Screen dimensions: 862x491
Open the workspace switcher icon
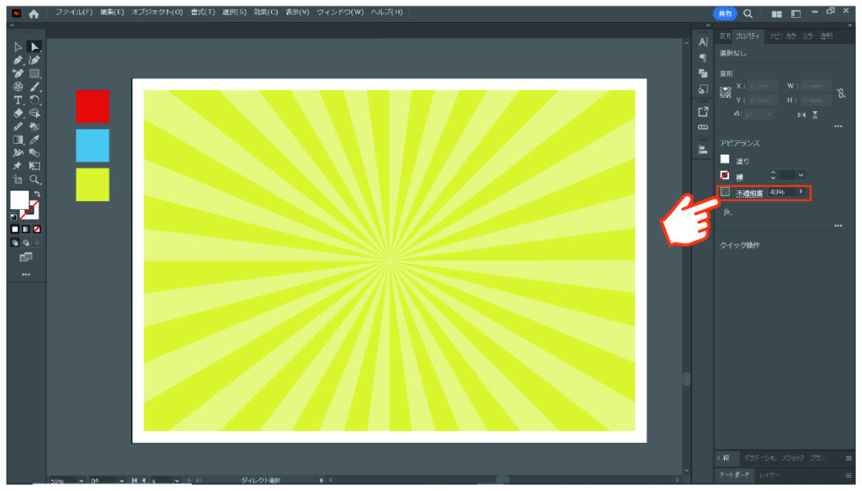795,13
